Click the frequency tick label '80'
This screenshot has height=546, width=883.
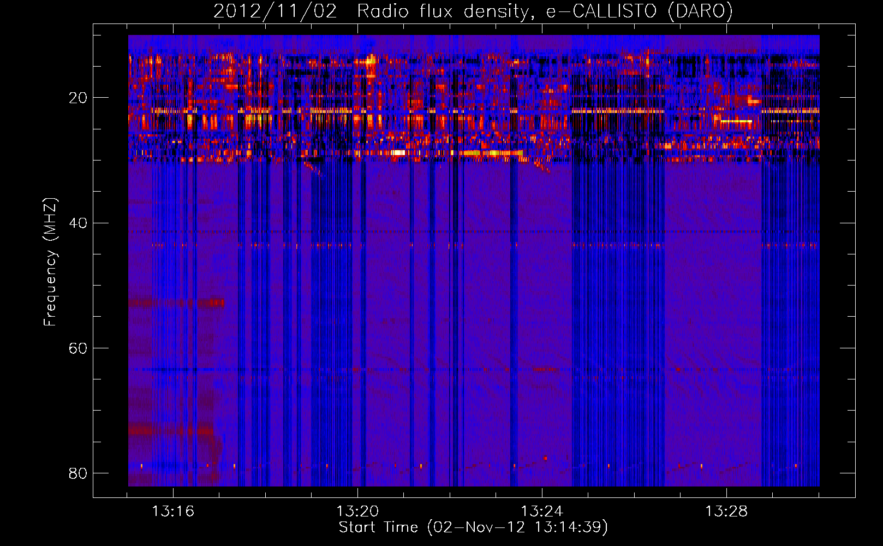click(78, 473)
